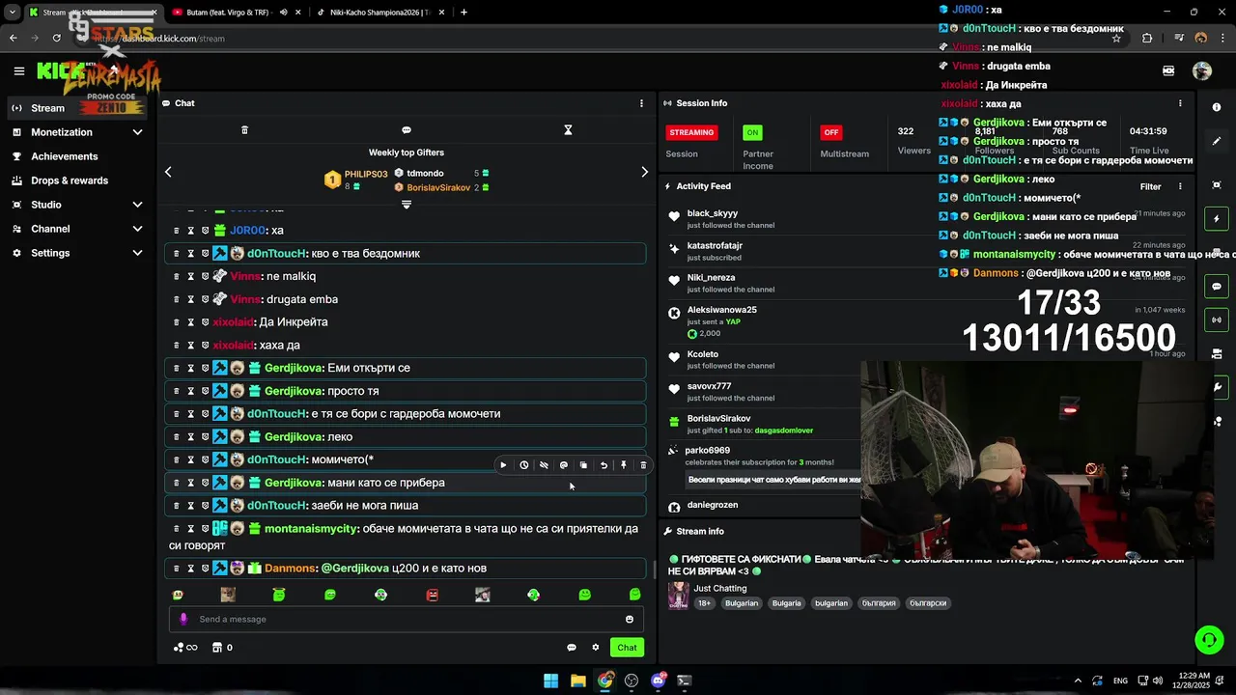Screen dimensions: 1236x695
Task: Open File Explorer from taskbar
Action: [x=577, y=681]
